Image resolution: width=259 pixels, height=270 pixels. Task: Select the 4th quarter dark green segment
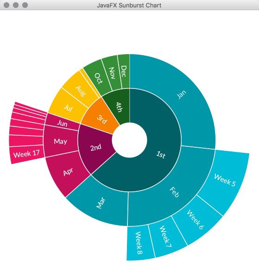coord(119,107)
